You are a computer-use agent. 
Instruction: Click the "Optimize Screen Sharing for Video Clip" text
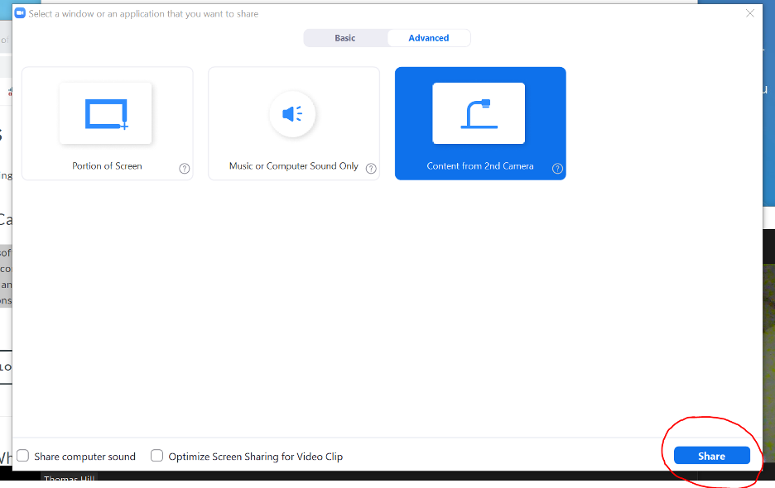click(255, 457)
